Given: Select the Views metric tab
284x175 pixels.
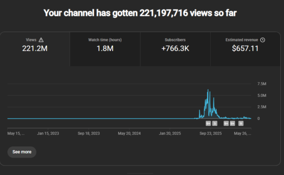Looking at the screenshot, I should tap(35, 49).
